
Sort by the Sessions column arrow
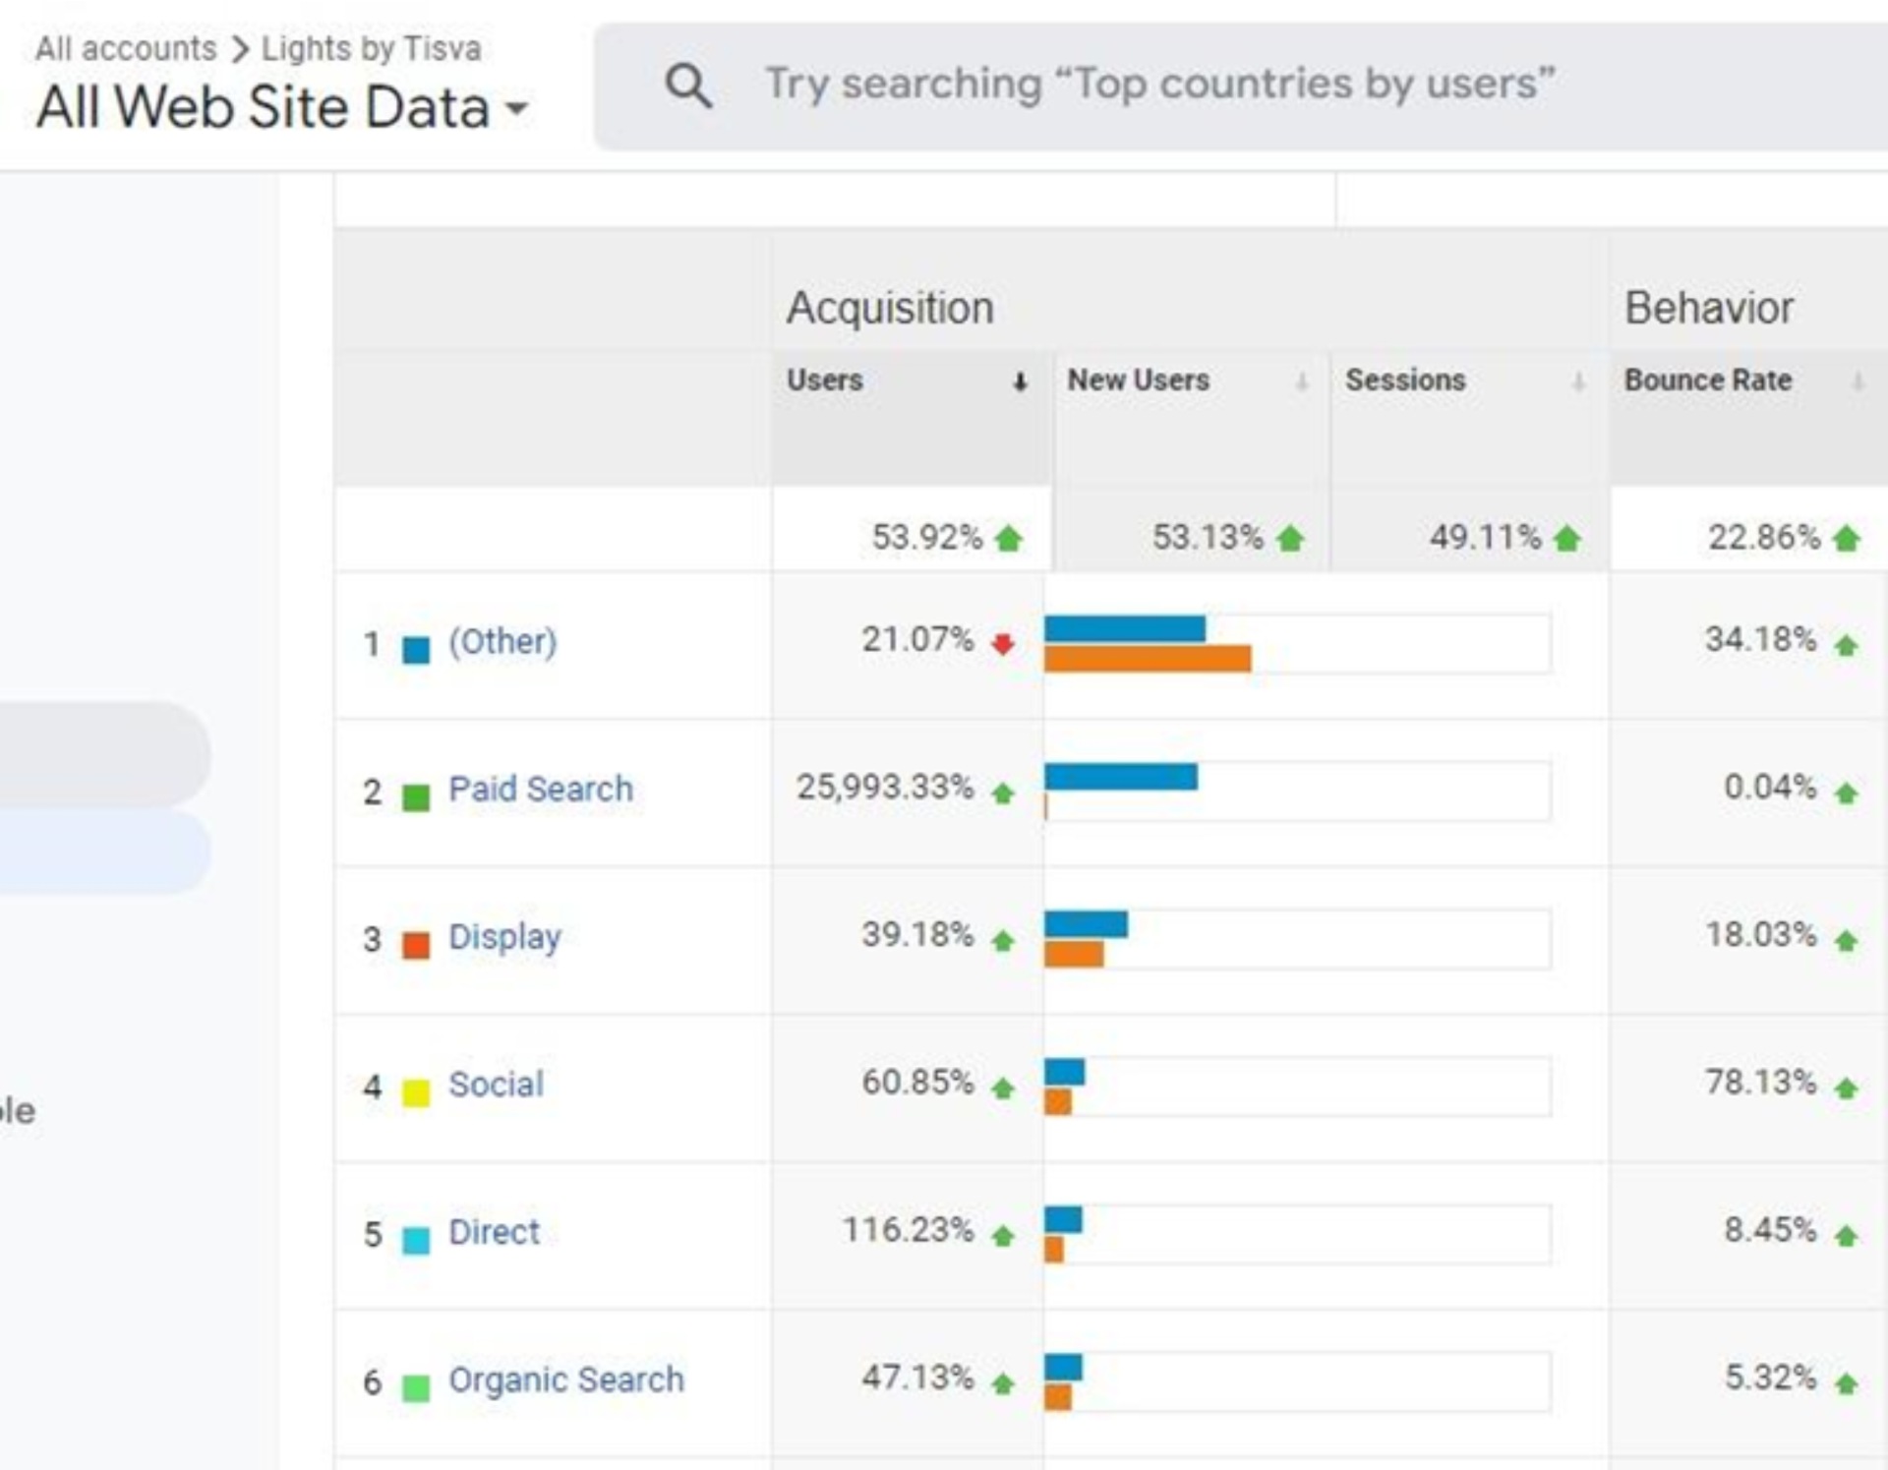pyautogui.click(x=1578, y=382)
